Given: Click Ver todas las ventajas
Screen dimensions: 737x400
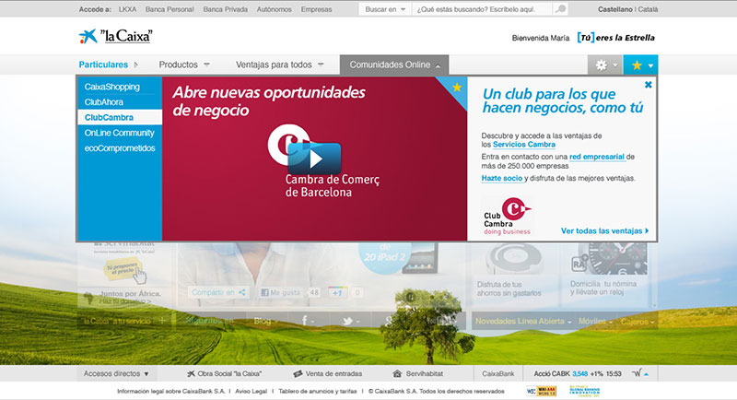Looking at the screenshot, I should point(605,230).
